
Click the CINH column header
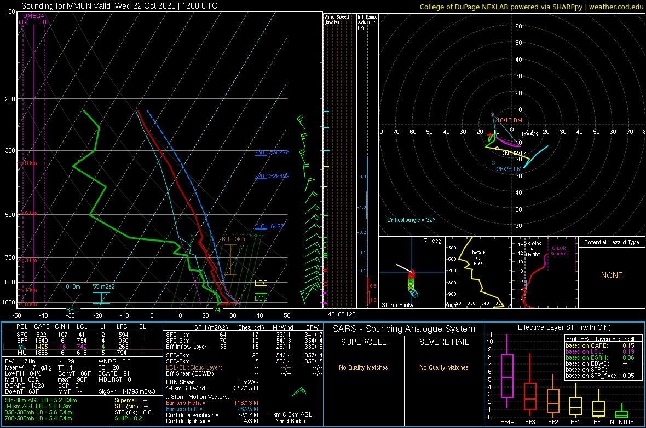62,326
